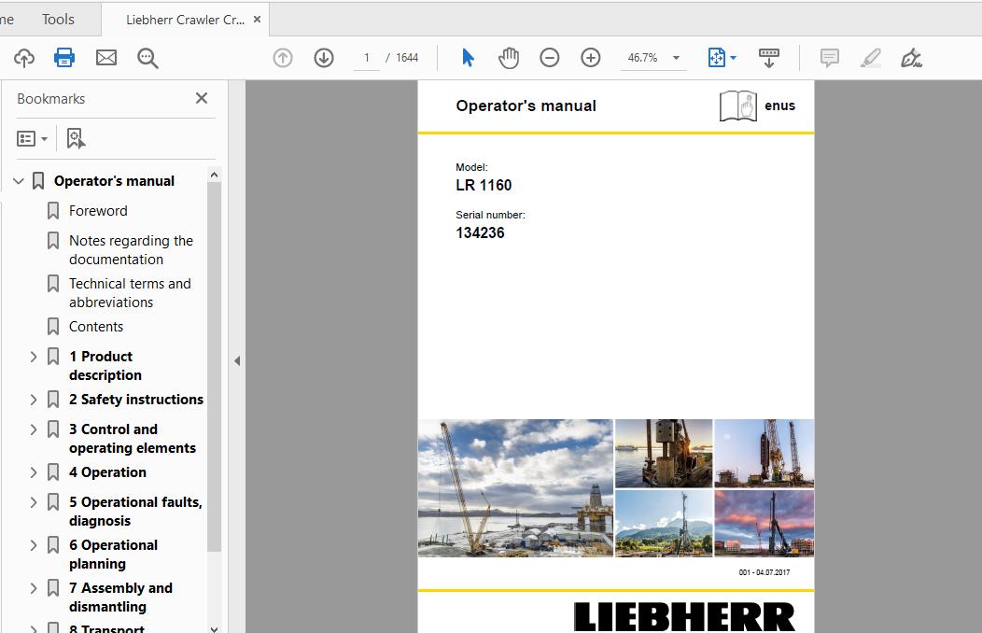Expand 7 Assembly and dismantling bookmark
This screenshot has height=633, width=982.
tap(34, 588)
